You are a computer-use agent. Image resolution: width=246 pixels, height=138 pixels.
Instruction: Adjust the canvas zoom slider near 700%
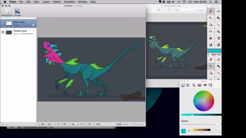tap(133, 124)
